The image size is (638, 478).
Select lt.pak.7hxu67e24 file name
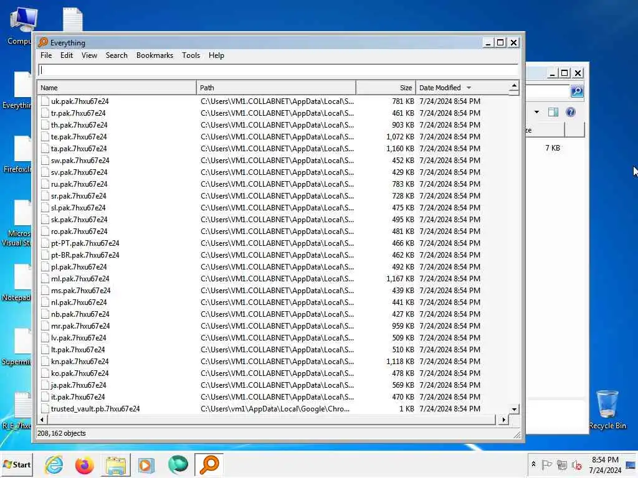coord(78,349)
